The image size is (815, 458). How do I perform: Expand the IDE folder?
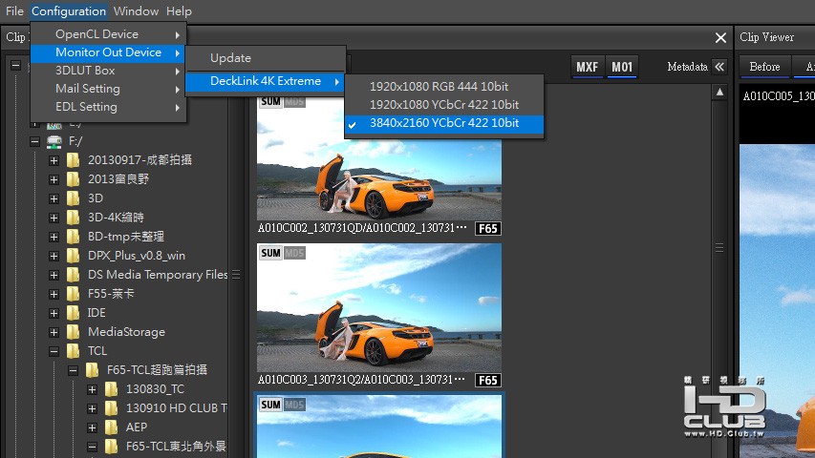[x=54, y=314]
